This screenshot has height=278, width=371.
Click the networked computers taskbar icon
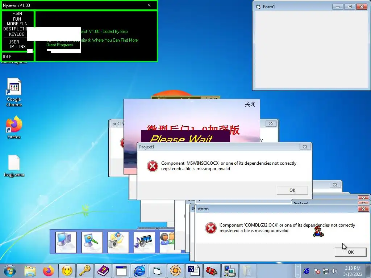tap(229, 271)
